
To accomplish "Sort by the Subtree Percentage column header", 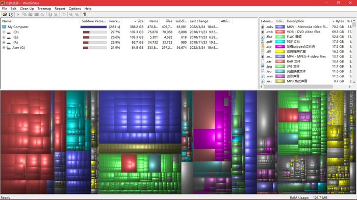I will pyautogui.click(x=94, y=21).
